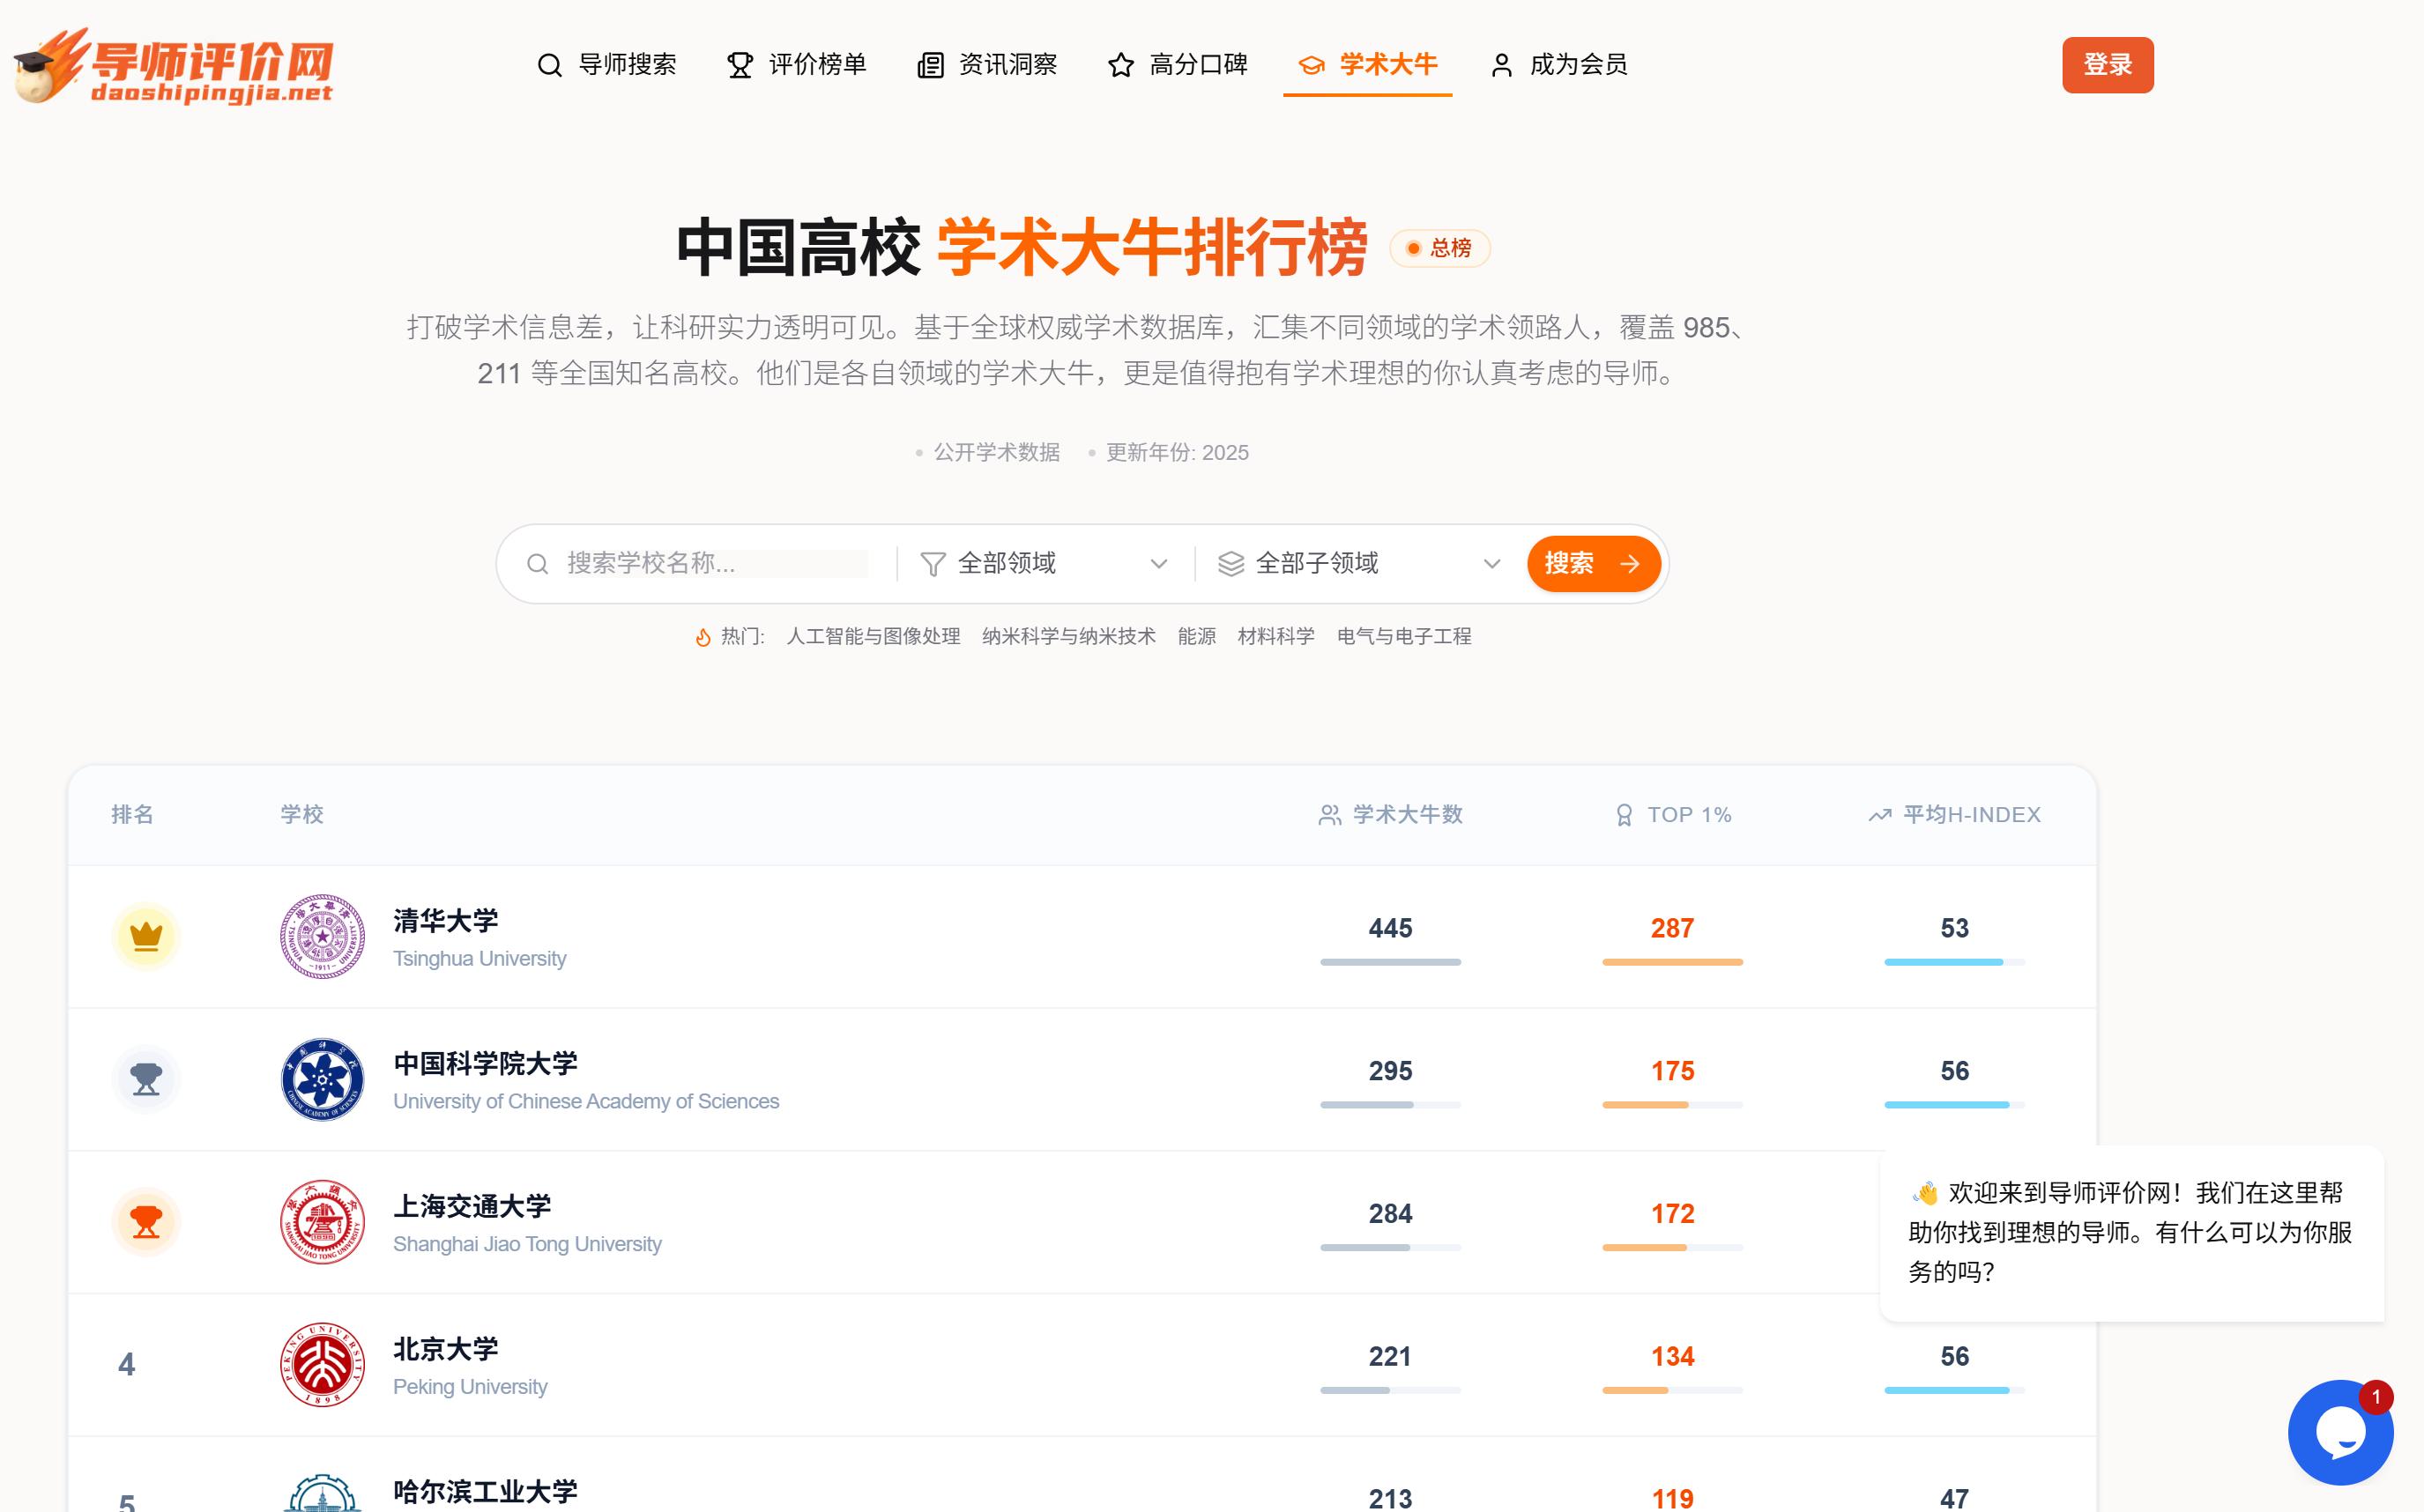Click Tsinghua's orange TOP 1% progress bar

pyautogui.click(x=1673, y=962)
